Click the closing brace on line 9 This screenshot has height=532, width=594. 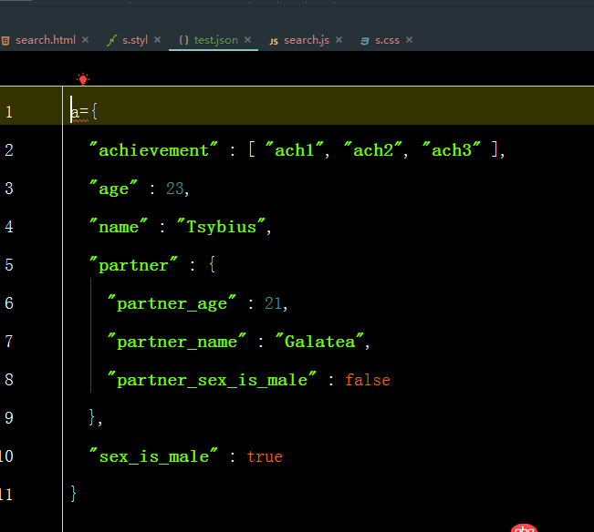click(92, 418)
